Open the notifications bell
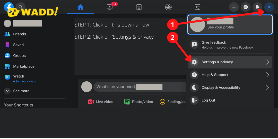The height and width of the screenshot is (139, 278). tap(257, 7)
